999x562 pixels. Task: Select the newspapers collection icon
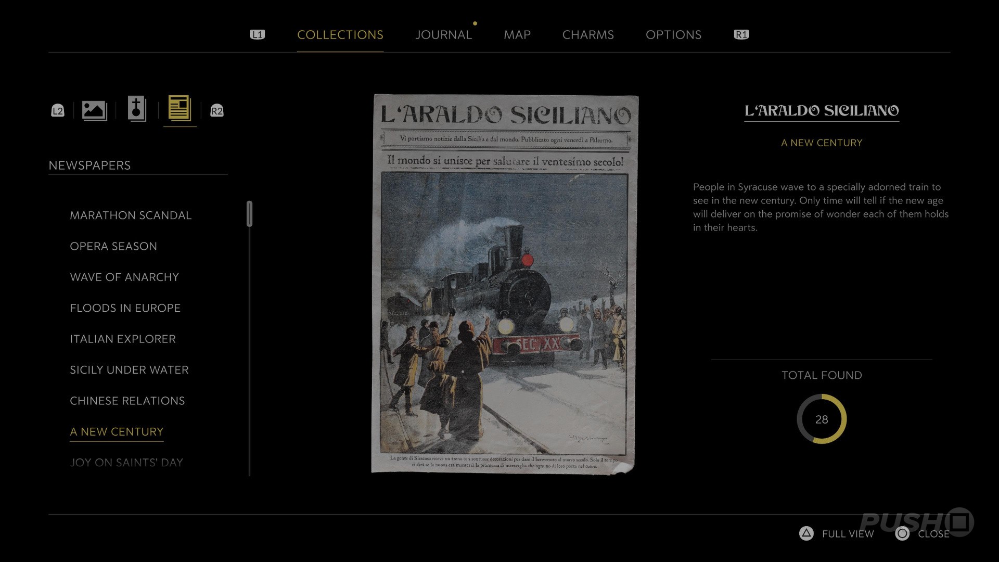click(180, 109)
